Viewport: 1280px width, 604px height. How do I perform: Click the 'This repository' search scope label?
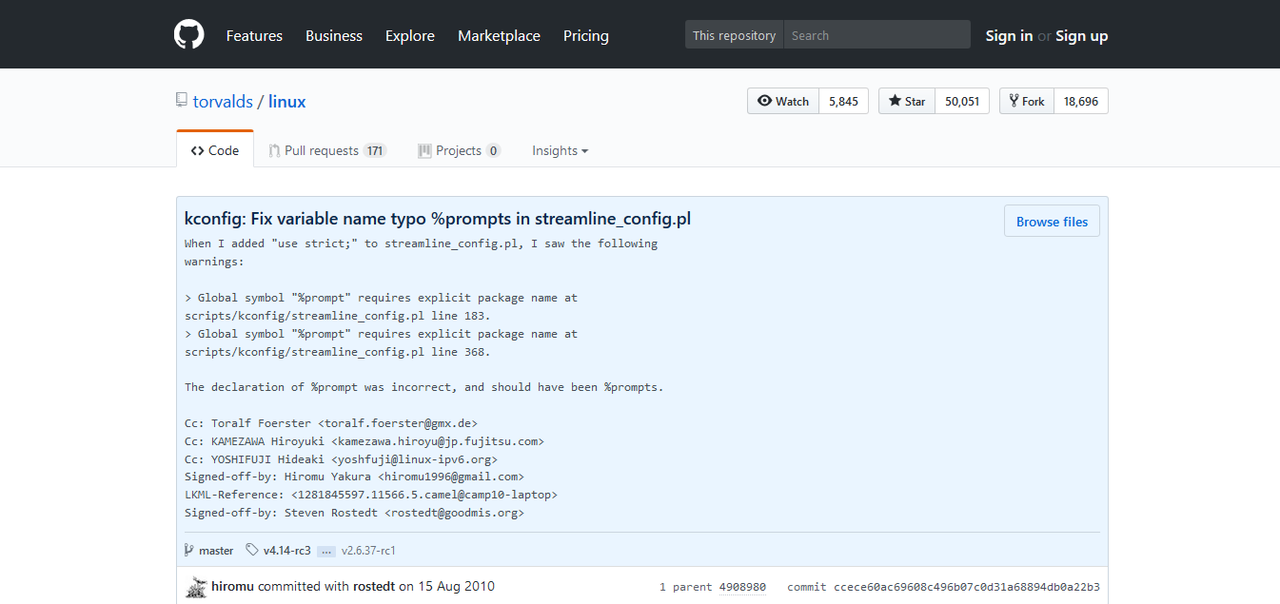click(734, 35)
